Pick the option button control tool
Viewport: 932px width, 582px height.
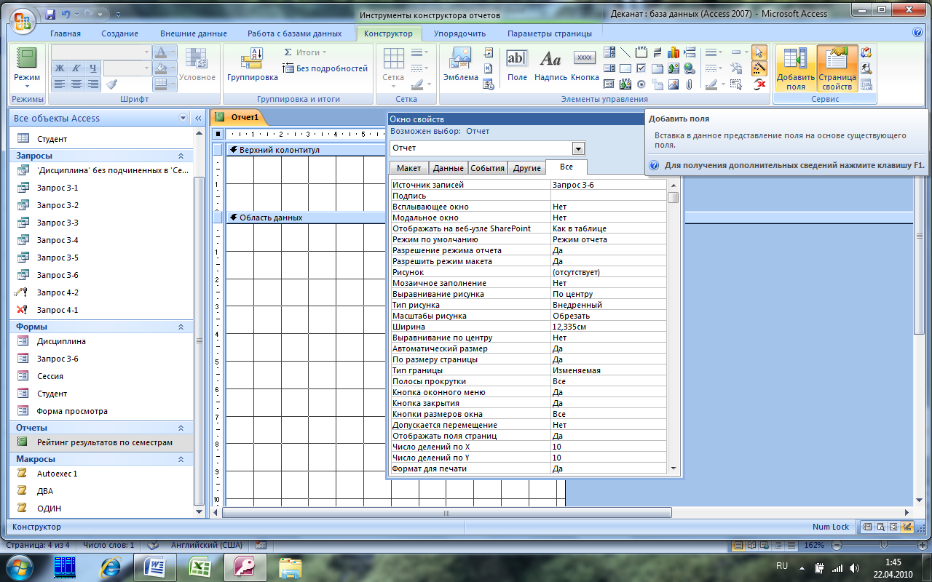[641, 84]
